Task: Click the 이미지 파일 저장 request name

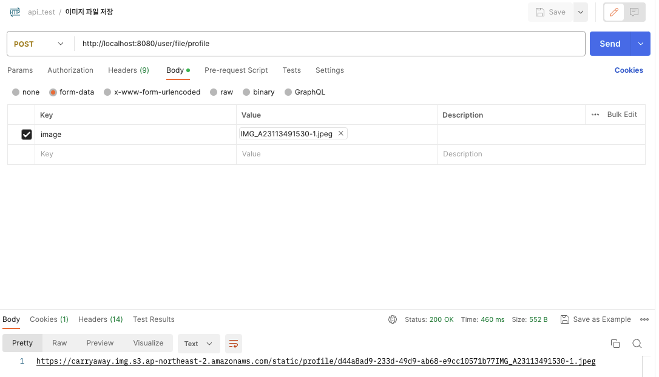Action: [89, 12]
